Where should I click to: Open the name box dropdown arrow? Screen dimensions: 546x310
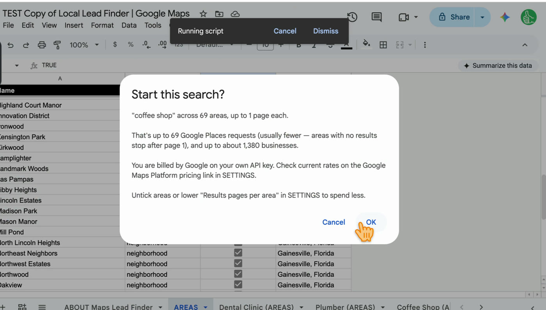[x=17, y=66]
